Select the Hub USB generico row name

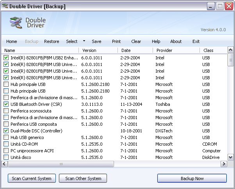27,137
